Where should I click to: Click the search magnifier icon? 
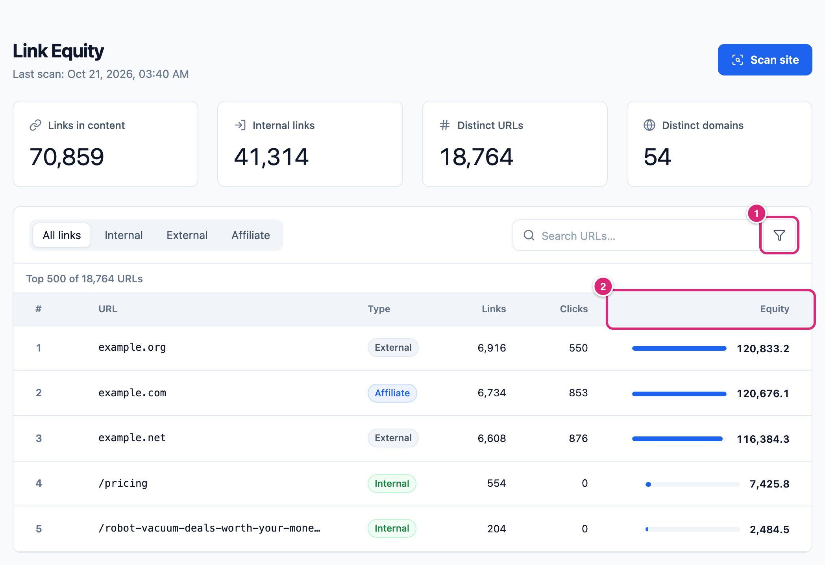pos(529,235)
